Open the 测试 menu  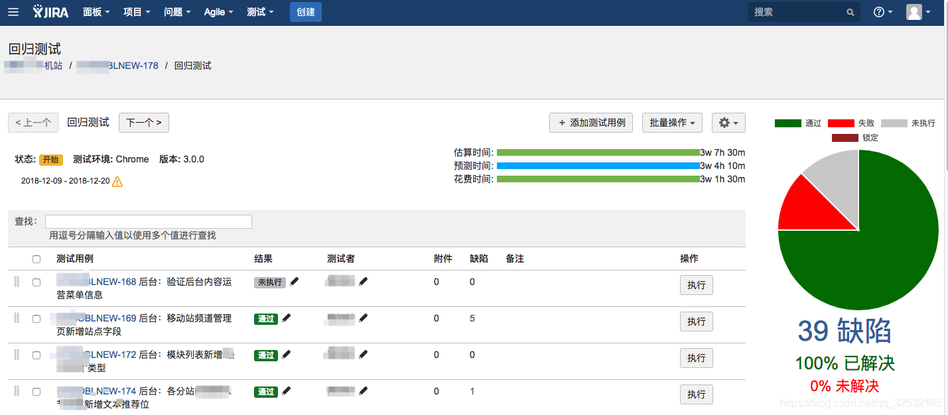click(260, 12)
